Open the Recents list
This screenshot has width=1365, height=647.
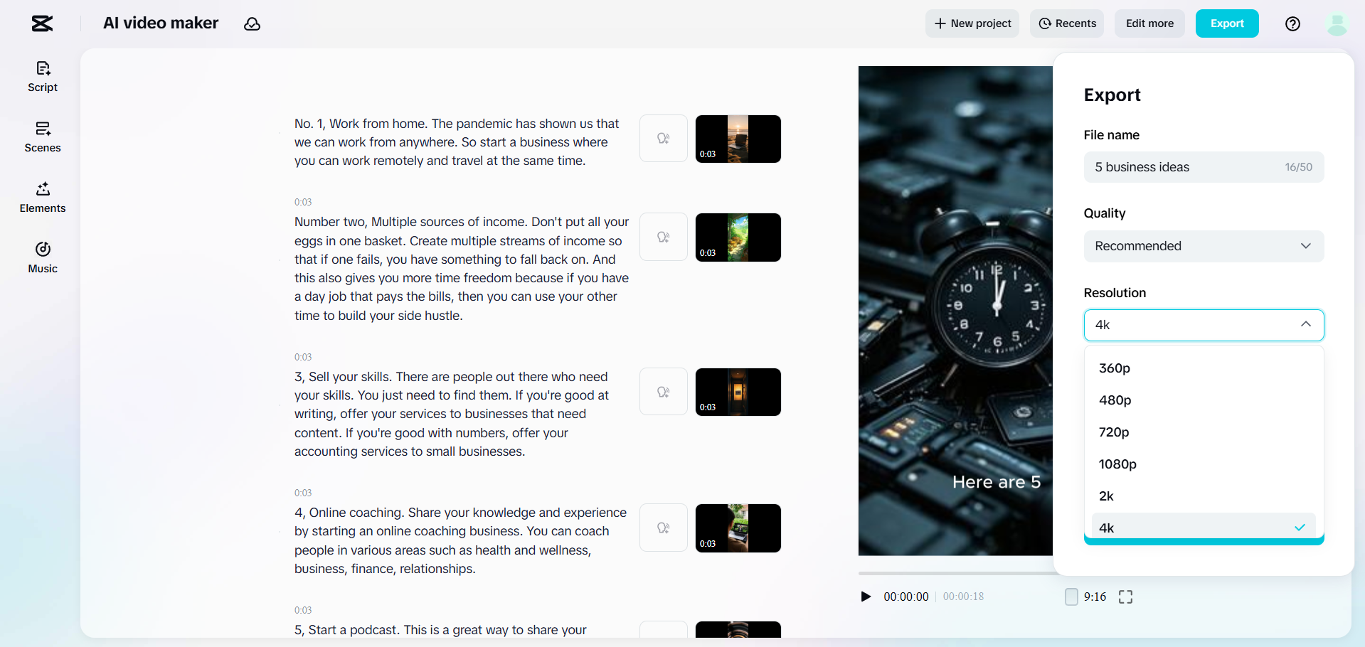click(1067, 23)
